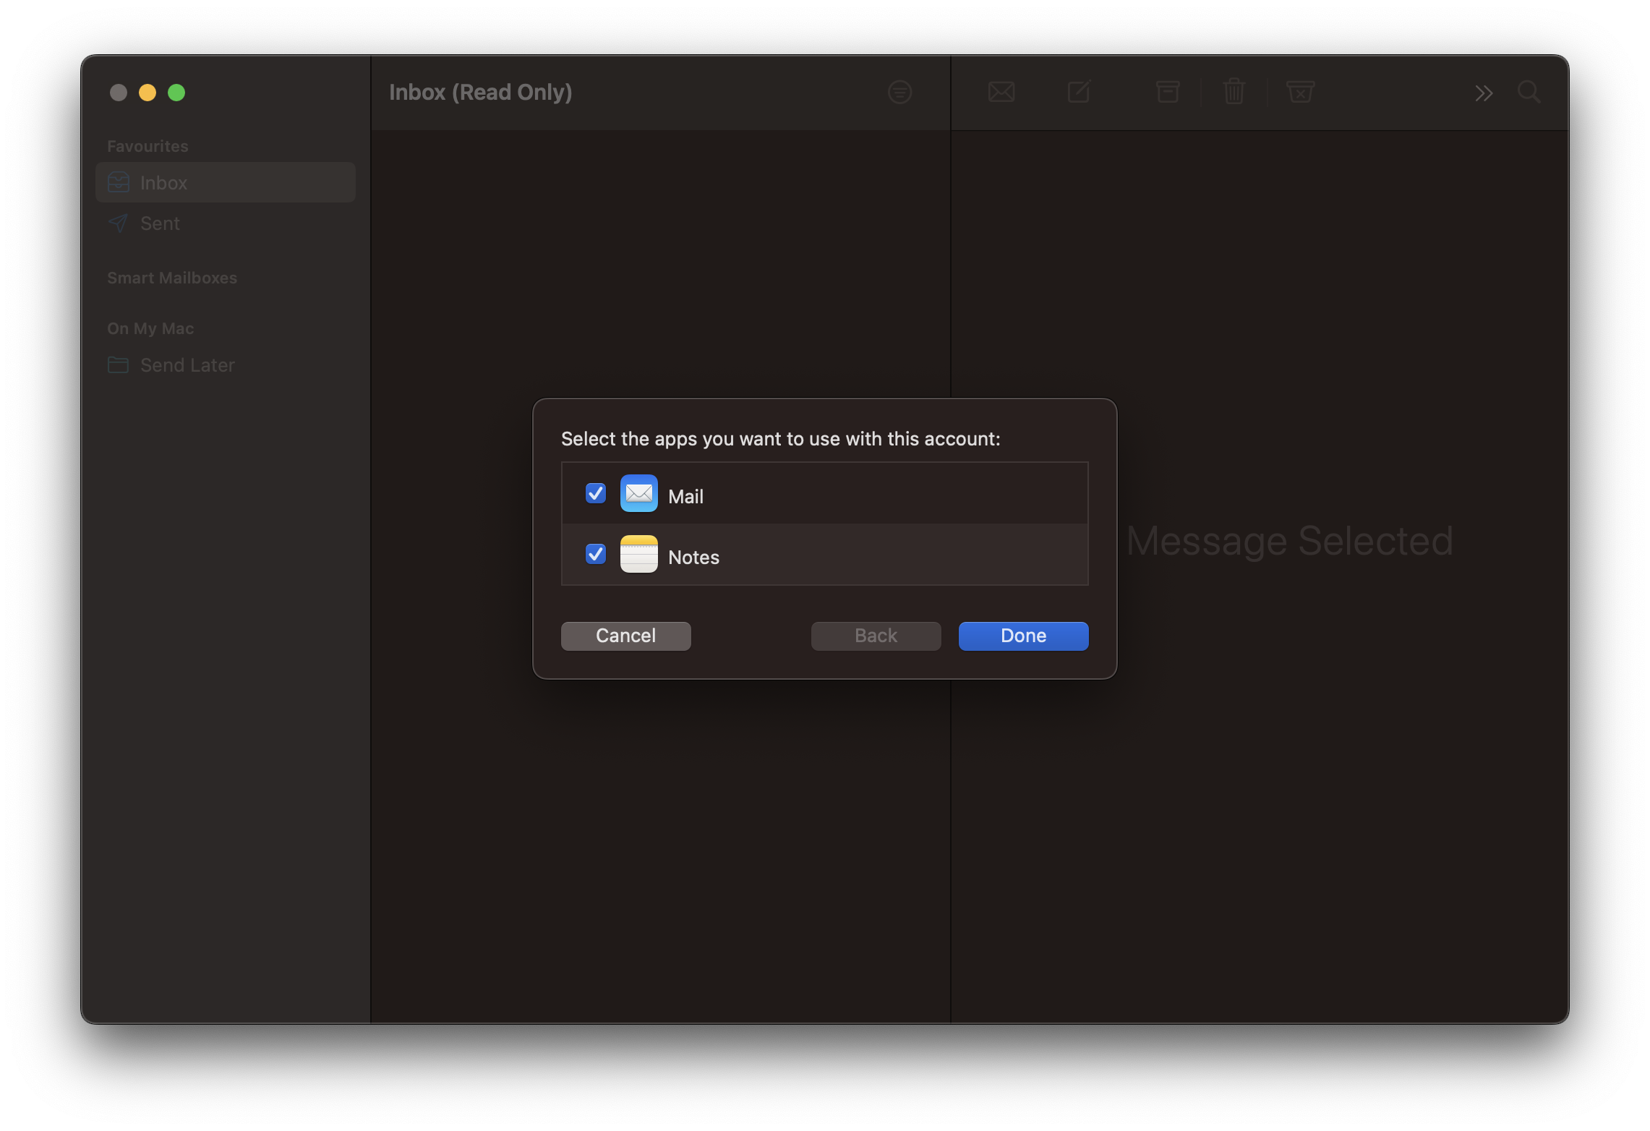
Task: Open the message filter icon
Action: click(899, 92)
